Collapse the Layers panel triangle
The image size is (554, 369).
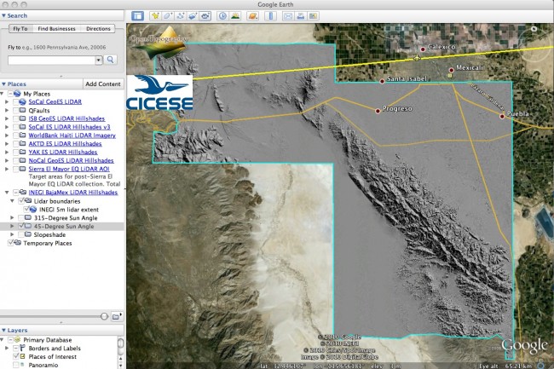pyautogui.click(x=3, y=330)
